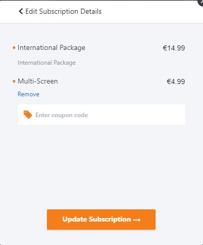Remove the Multi-Screen add-on
The height and width of the screenshot is (245, 203).
29,94
